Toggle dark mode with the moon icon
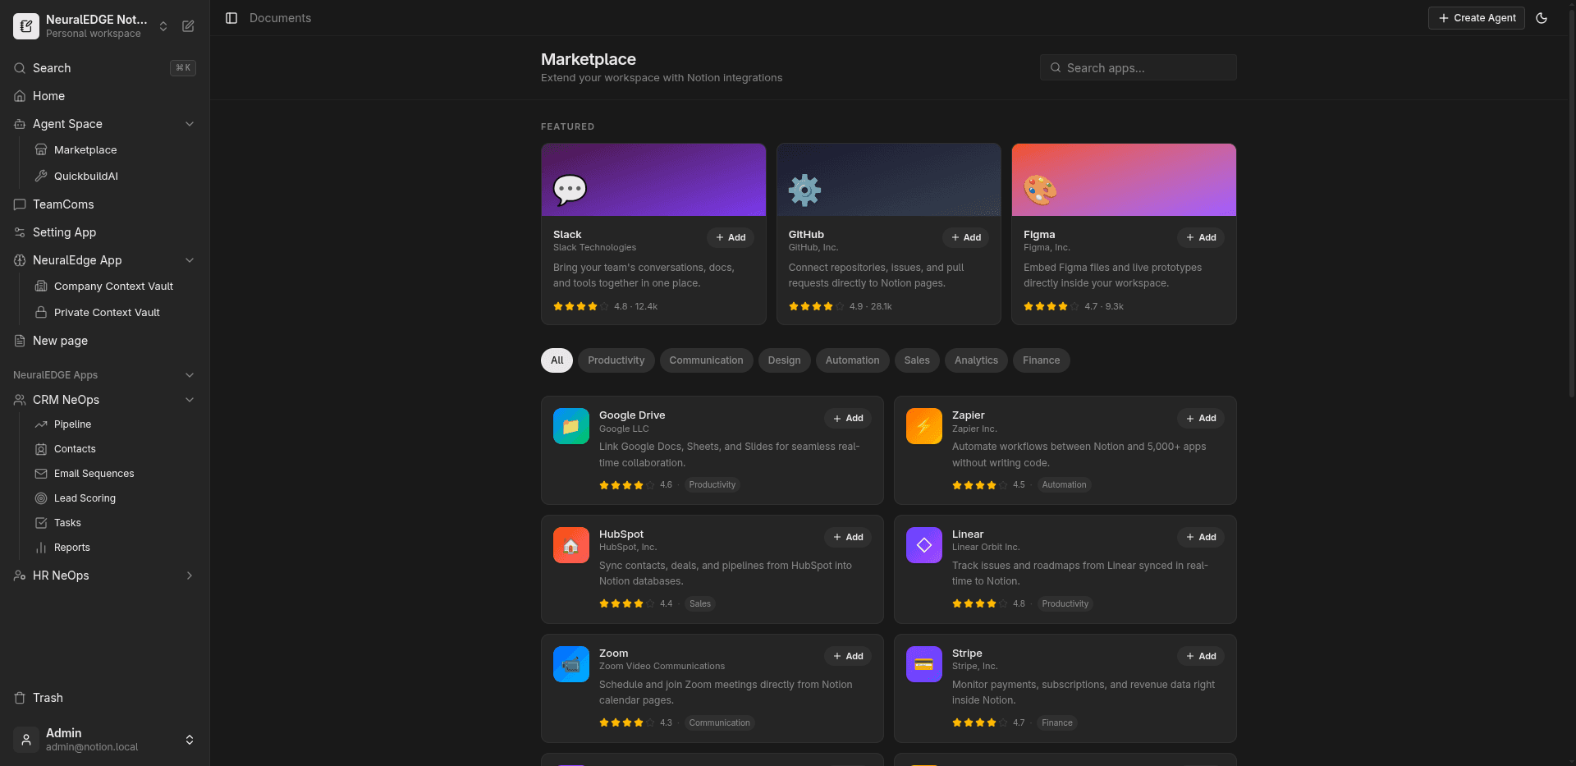 point(1541,18)
